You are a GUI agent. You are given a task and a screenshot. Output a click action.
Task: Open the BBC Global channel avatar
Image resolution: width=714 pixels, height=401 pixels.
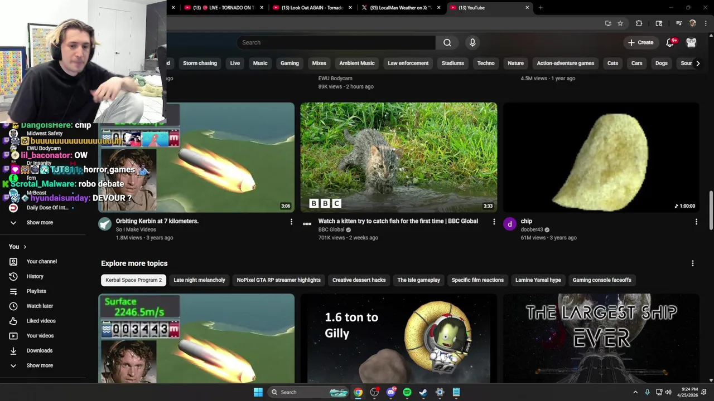[x=307, y=224]
